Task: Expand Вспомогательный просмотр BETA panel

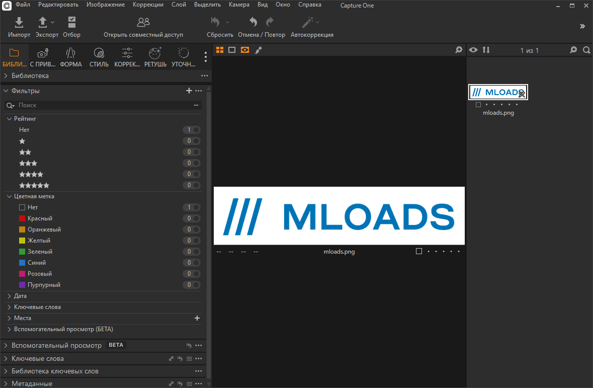Action: (x=6, y=346)
